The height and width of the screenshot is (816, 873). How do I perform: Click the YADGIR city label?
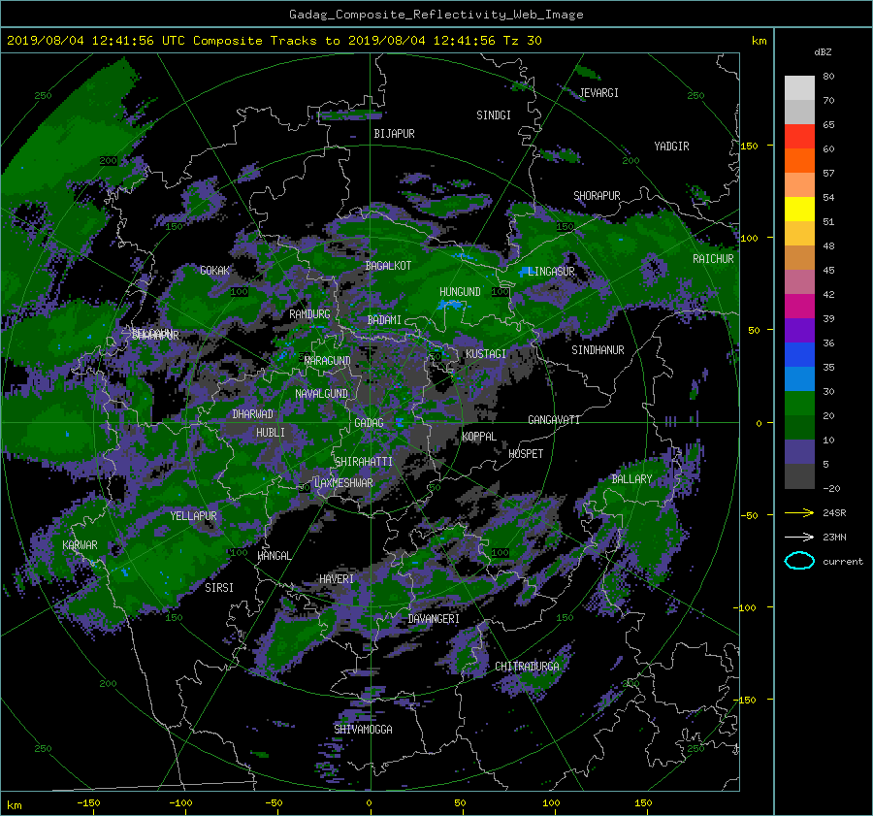point(671,146)
